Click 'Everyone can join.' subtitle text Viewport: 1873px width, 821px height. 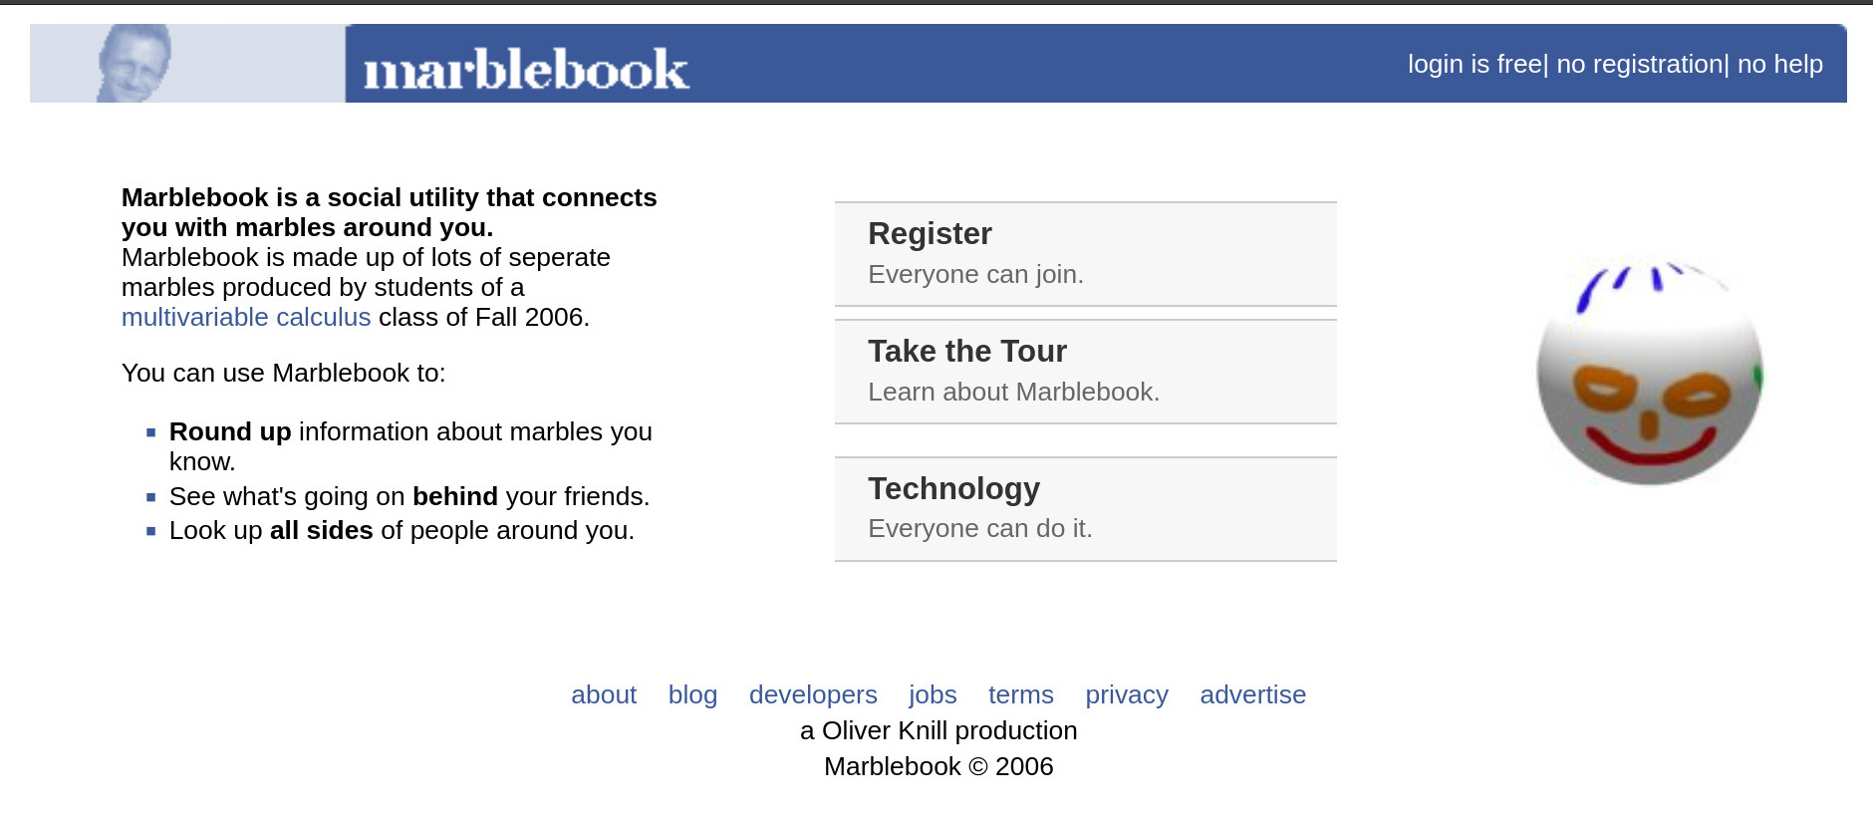pyautogui.click(x=975, y=275)
